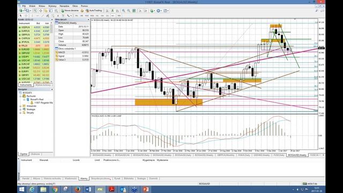This screenshot has height=193, width=343.
Task: Select the horizontal line drawing tool
Action: (38, 16)
